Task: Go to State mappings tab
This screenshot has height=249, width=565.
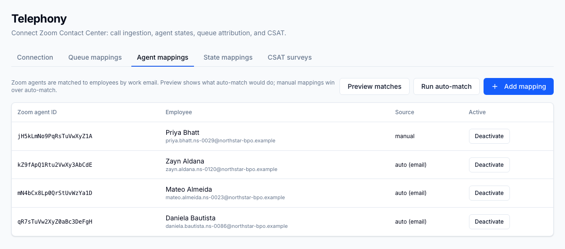Action: [x=228, y=57]
